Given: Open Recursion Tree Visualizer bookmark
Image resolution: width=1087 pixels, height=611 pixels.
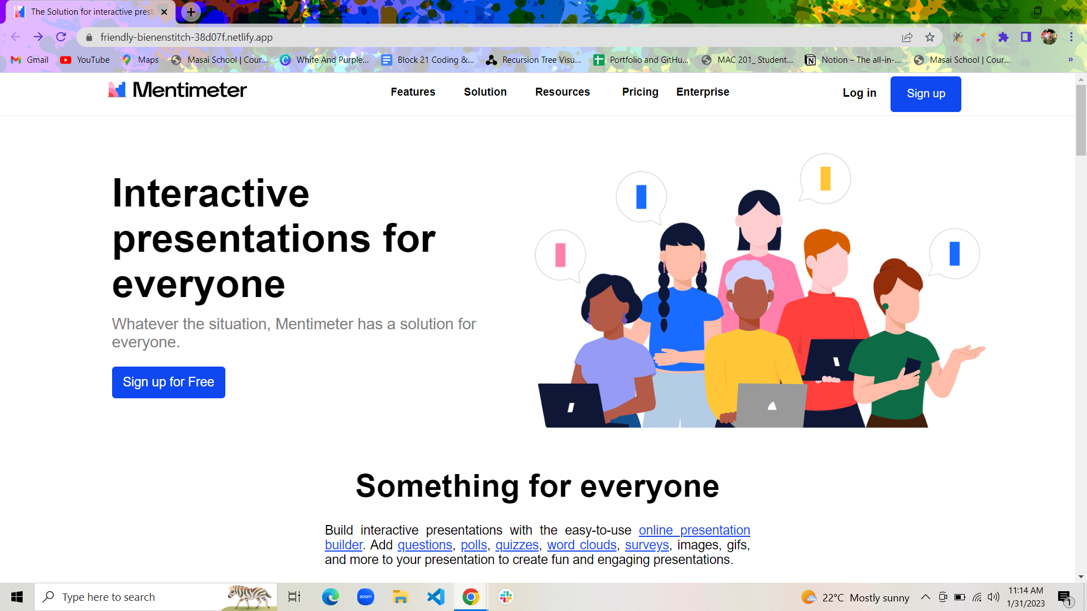Looking at the screenshot, I should 533,60.
